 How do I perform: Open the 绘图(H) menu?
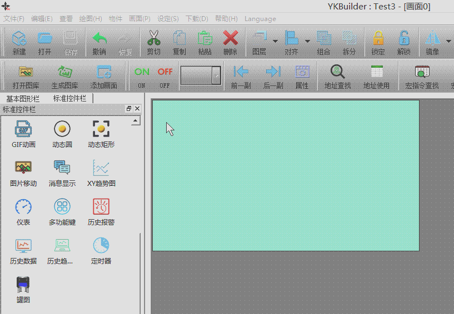click(x=90, y=19)
